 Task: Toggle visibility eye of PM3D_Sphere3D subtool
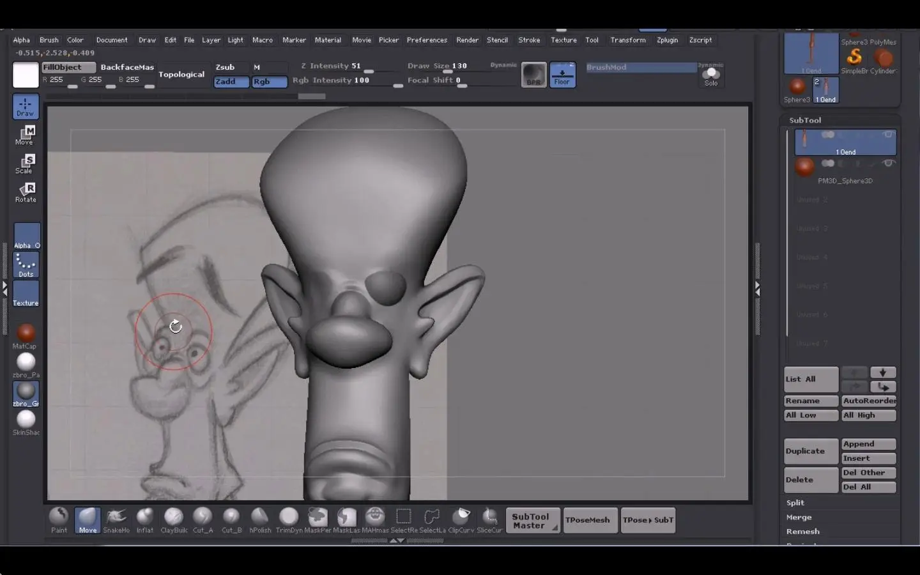click(x=887, y=164)
